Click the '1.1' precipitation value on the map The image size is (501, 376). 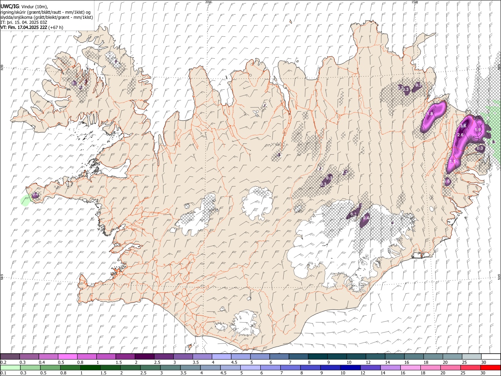(x=453, y=161)
